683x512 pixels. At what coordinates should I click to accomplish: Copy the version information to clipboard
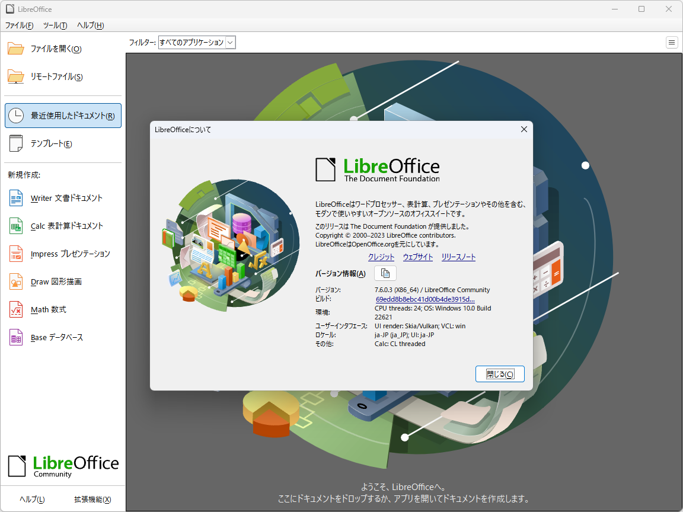tap(385, 273)
